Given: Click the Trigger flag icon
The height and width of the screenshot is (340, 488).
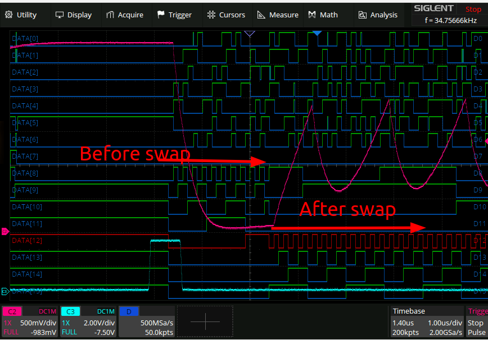Looking at the screenshot, I should 161,15.
